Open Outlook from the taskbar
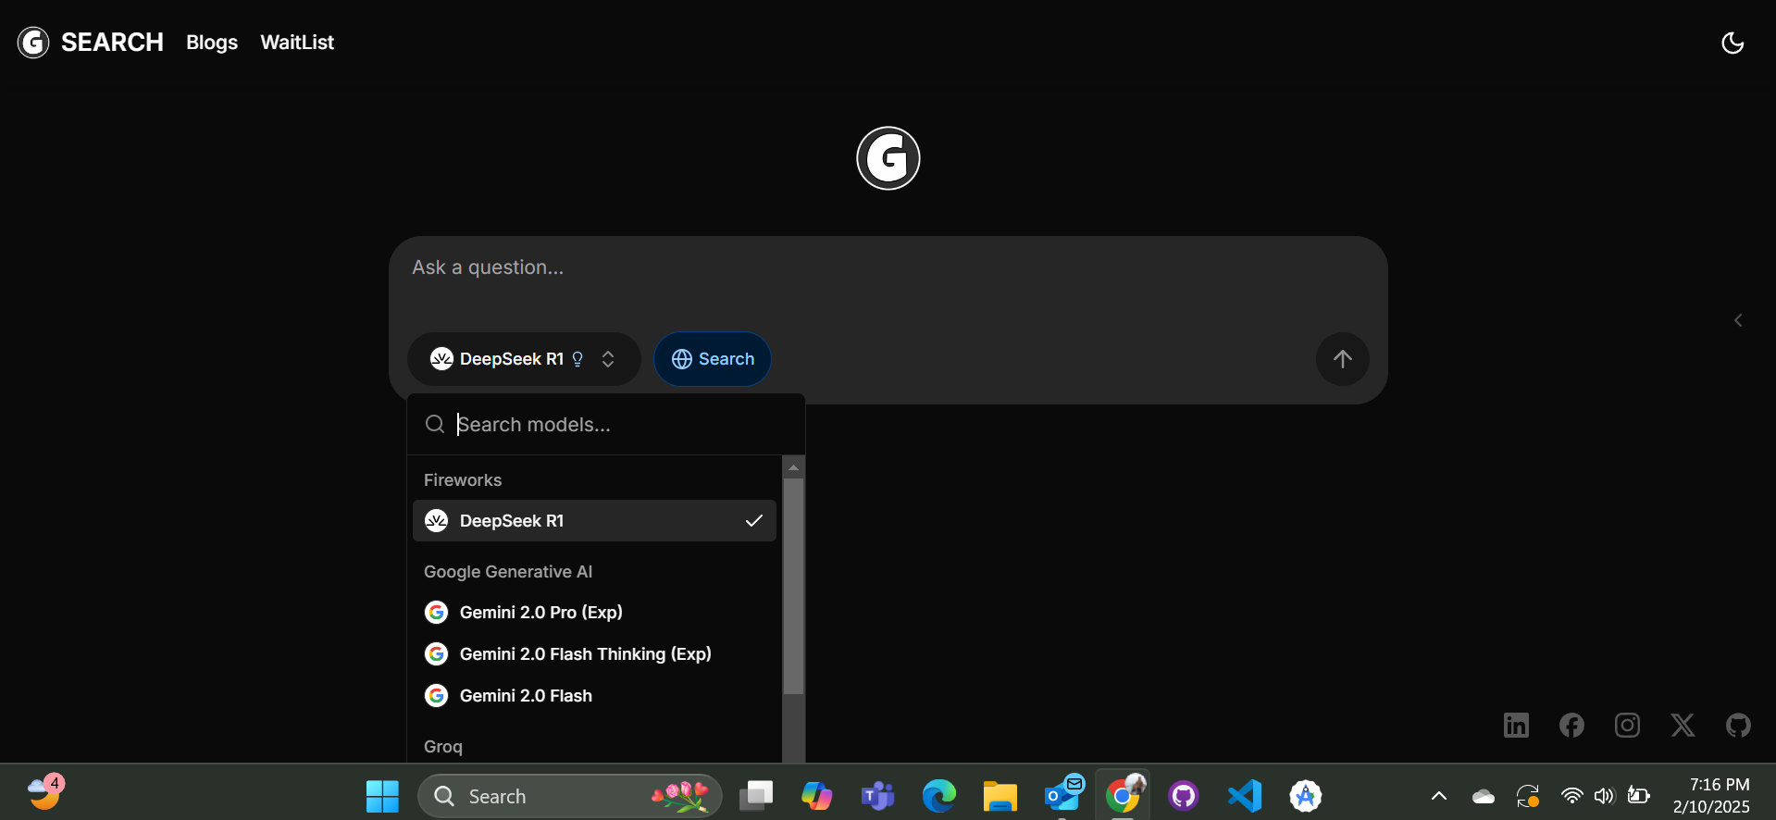The height and width of the screenshot is (820, 1776). click(1062, 796)
